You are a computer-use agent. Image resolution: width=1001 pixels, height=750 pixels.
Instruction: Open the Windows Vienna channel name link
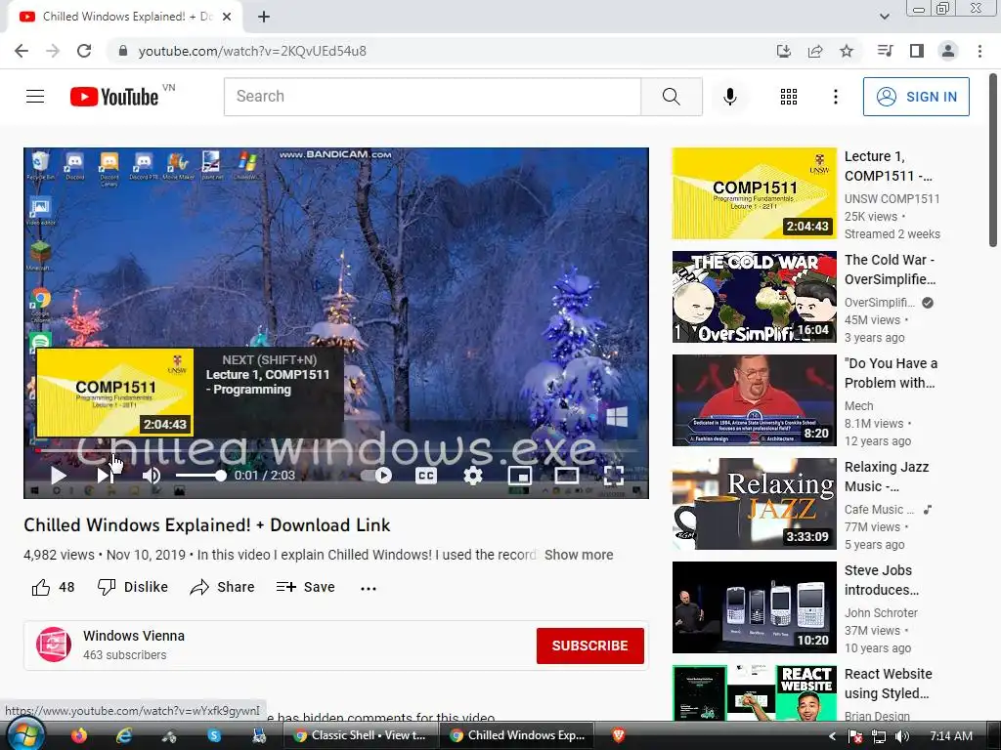[x=133, y=636]
